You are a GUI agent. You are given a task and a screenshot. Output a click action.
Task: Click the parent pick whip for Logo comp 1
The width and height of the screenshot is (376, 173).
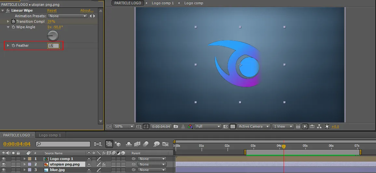[x=134, y=159]
